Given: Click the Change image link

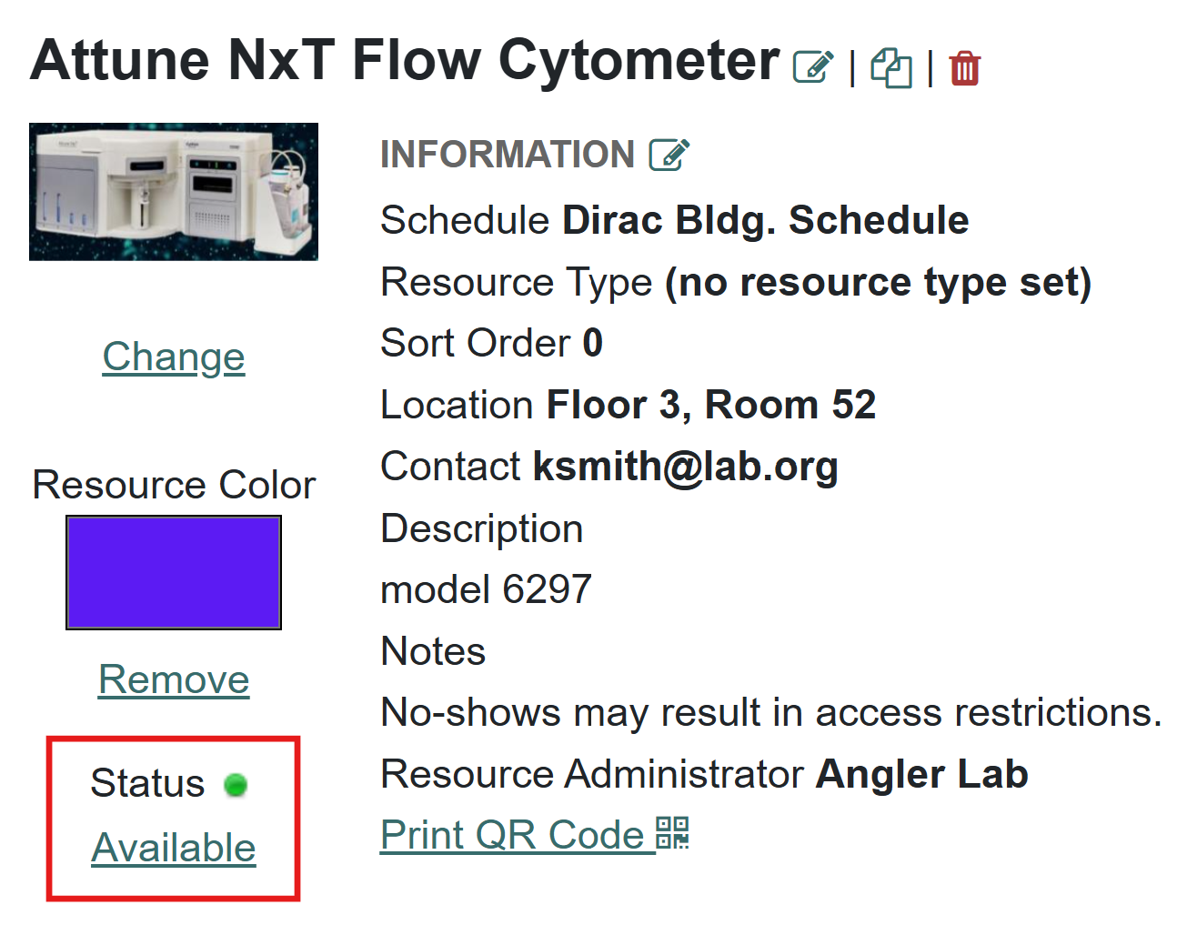Looking at the screenshot, I should pyautogui.click(x=174, y=357).
